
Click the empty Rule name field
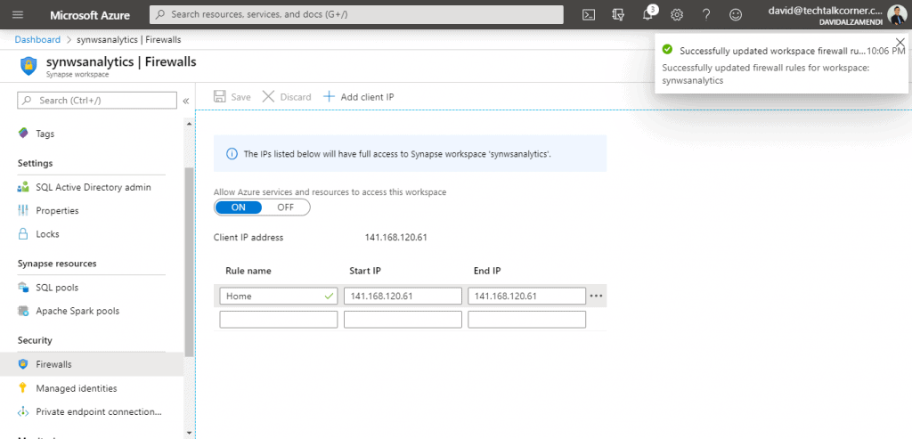pos(279,319)
